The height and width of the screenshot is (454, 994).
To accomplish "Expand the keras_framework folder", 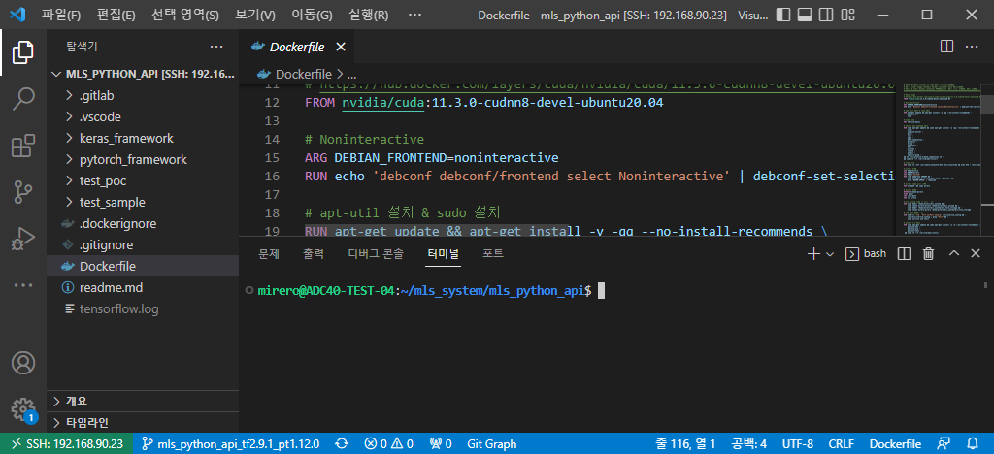I will pyautogui.click(x=143, y=138).
